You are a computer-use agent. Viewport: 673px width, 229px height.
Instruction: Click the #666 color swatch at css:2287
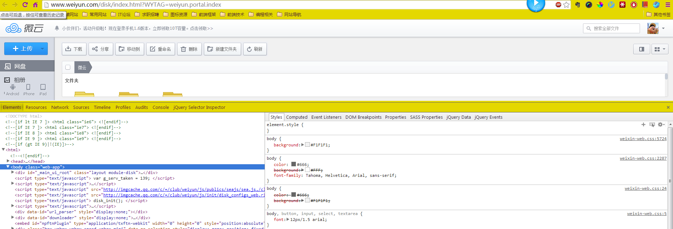point(293,164)
